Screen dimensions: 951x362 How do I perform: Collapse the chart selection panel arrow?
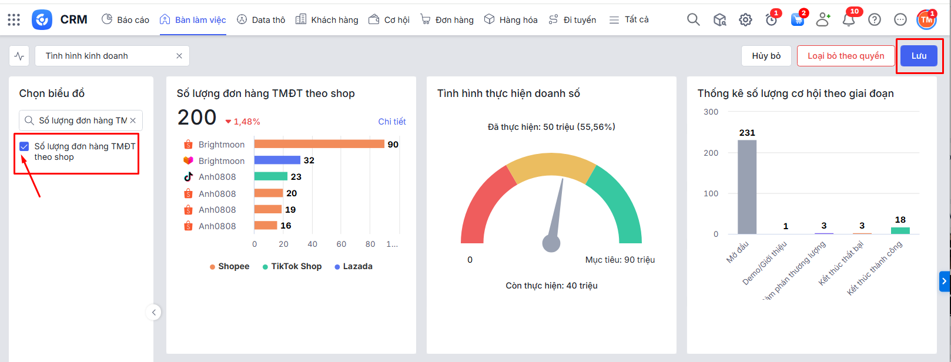point(153,313)
